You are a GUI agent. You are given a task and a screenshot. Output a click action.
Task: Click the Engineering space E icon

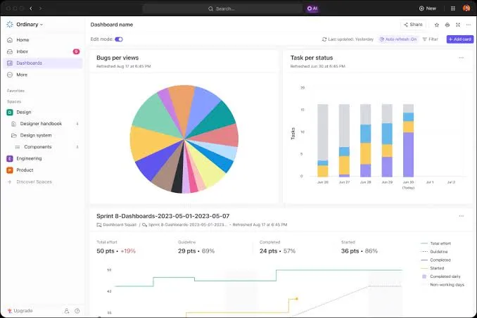pyautogui.click(x=10, y=158)
